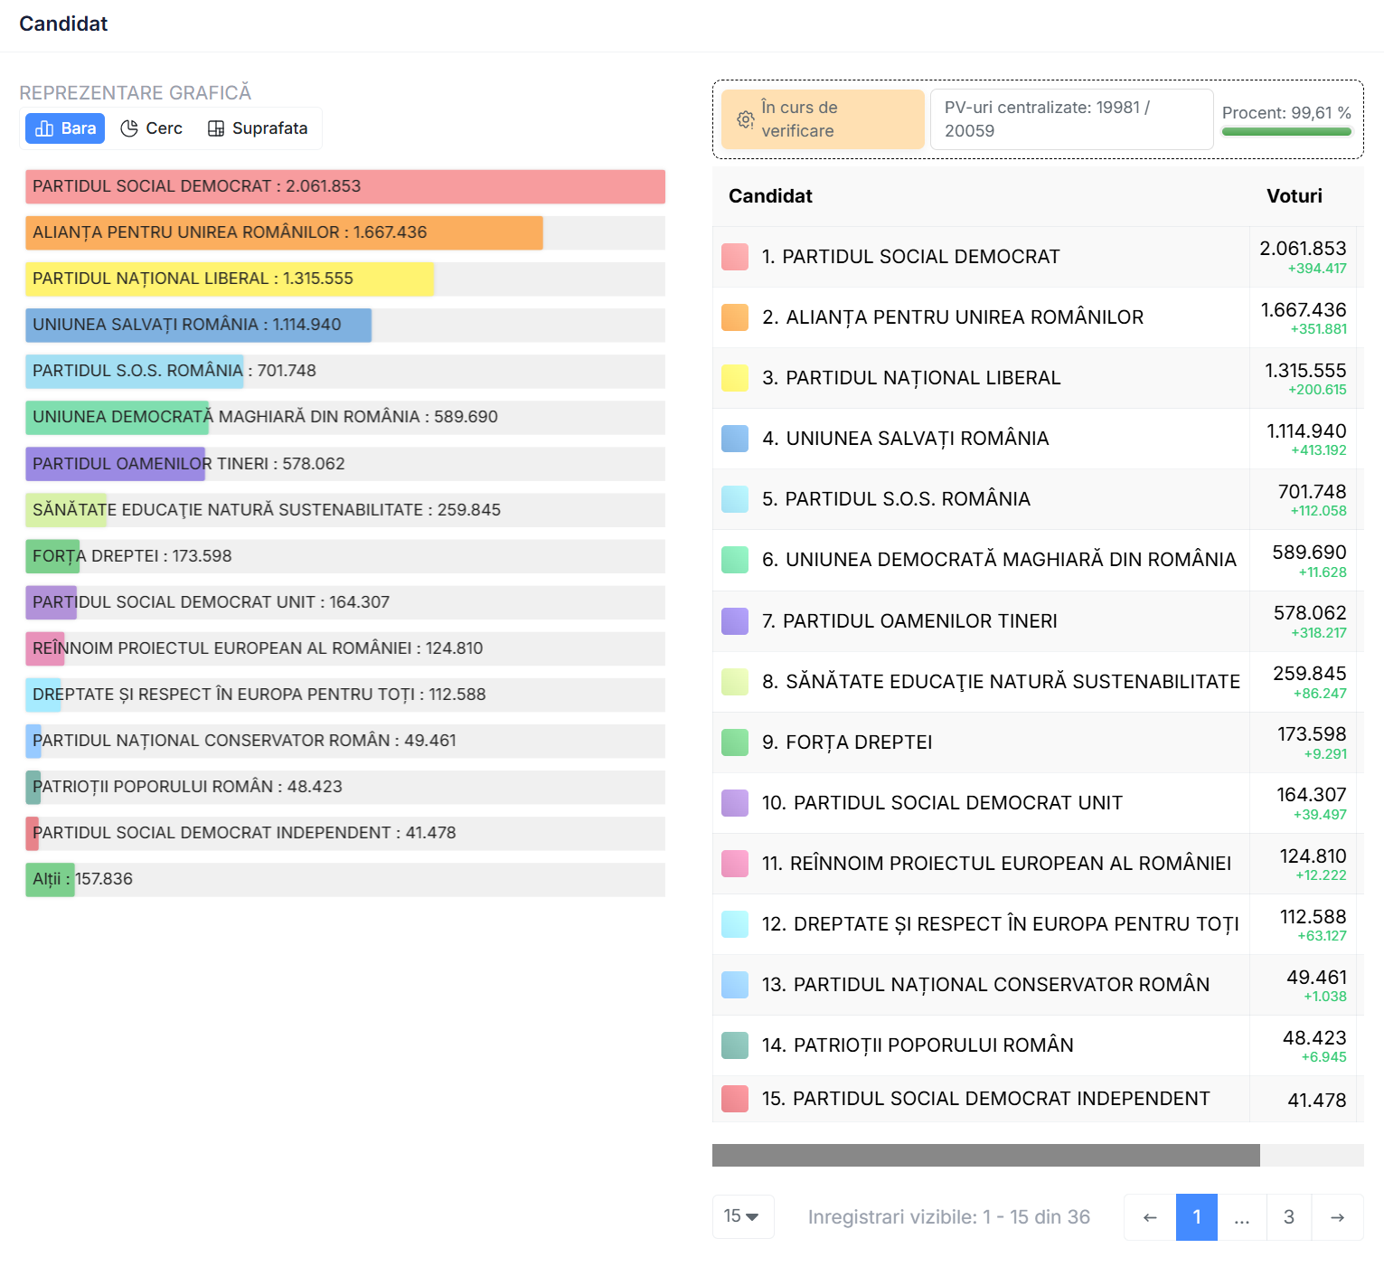Switch chart to Bara view

65,128
